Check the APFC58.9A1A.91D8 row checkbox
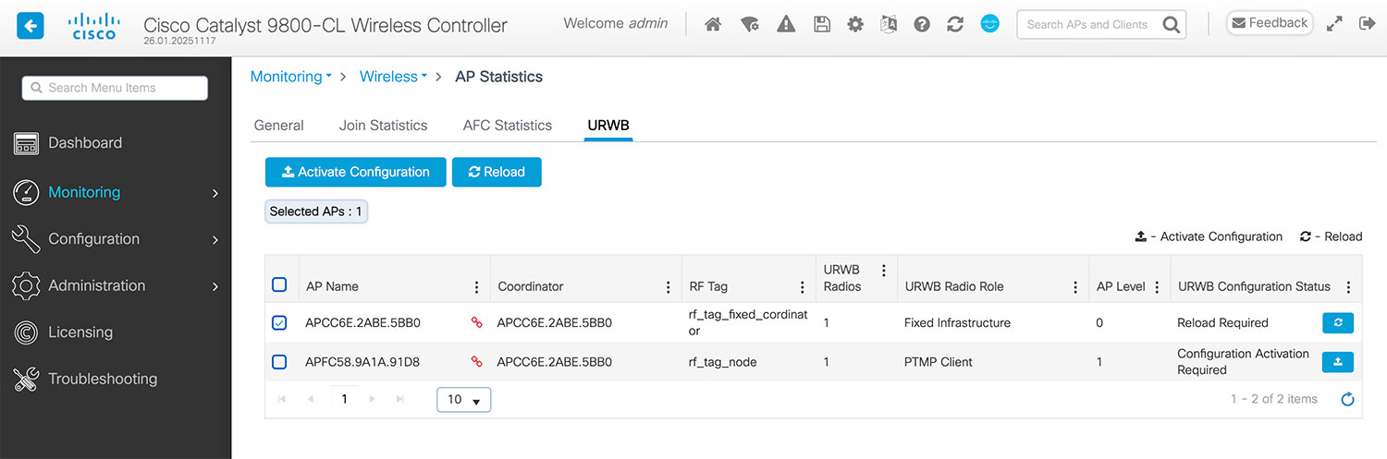 point(279,362)
